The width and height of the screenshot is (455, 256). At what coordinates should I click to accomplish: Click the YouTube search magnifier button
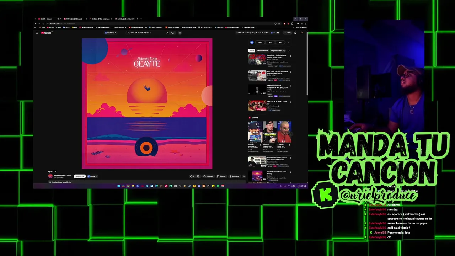(172, 33)
